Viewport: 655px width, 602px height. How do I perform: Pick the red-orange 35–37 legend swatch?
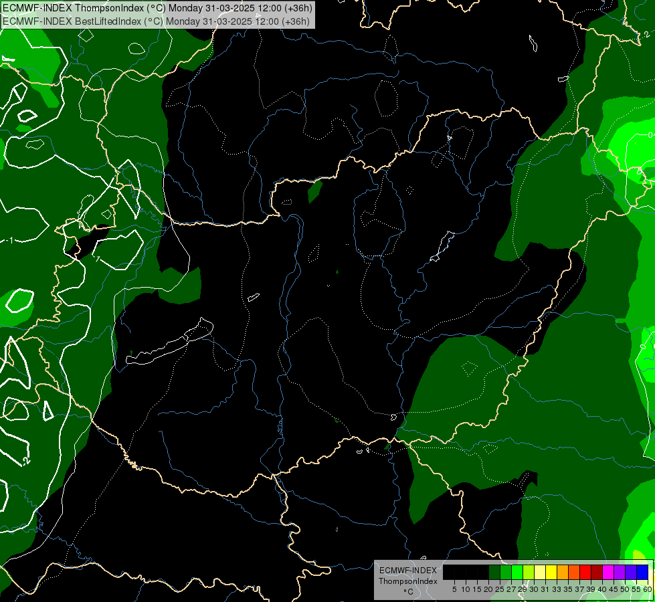[x=574, y=573]
